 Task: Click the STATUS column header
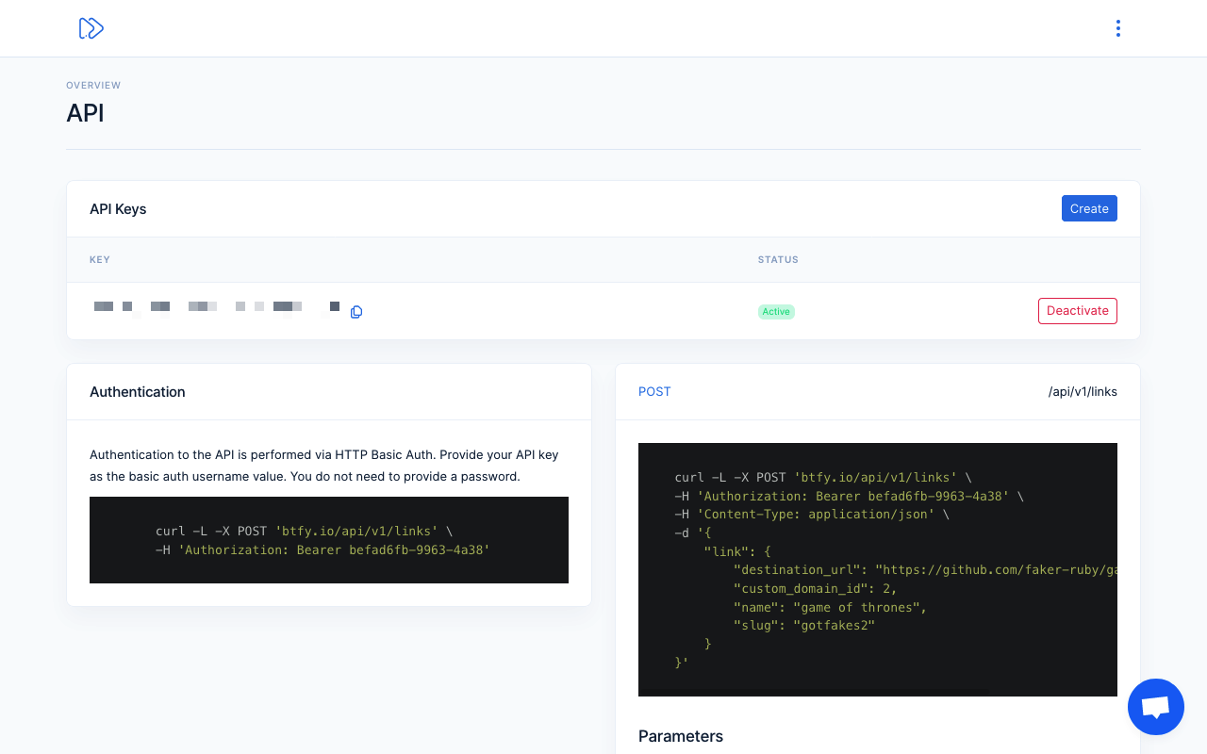click(778, 260)
